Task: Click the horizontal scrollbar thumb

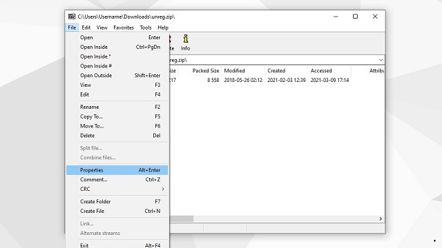Action: tap(182, 218)
